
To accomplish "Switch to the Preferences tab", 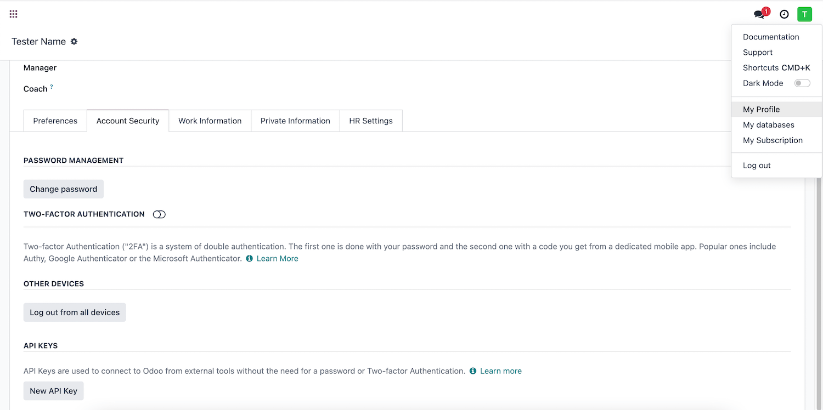I will [x=55, y=121].
